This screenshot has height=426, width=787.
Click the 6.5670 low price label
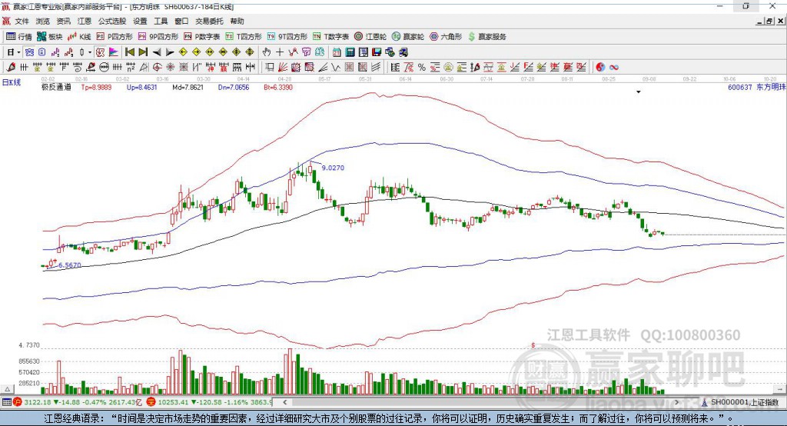pyautogui.click(x=70, y=265)
